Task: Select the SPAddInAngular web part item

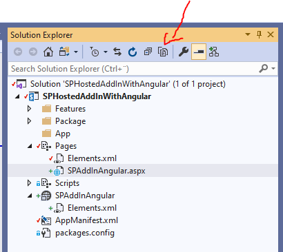Action: (85, 196)
